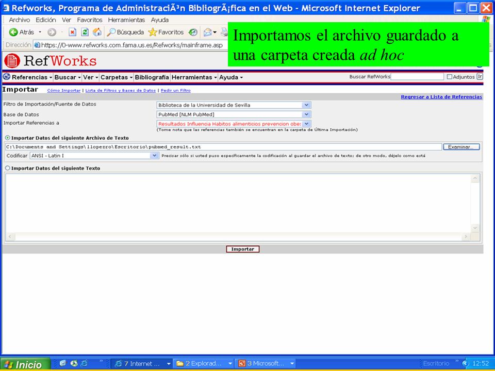
Task: Click the Buscar RefWorks search field
Action: [417, 77]
